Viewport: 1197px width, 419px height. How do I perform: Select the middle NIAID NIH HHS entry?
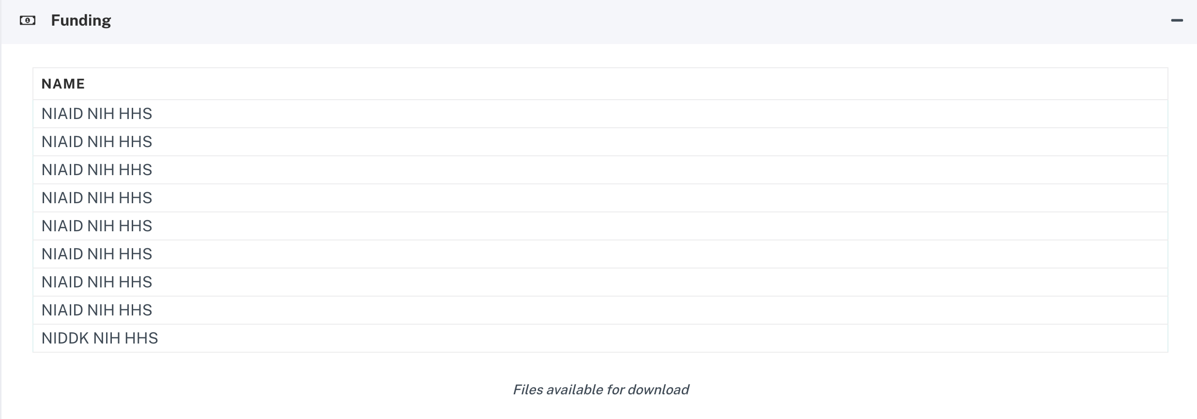(x=97, y=225)
